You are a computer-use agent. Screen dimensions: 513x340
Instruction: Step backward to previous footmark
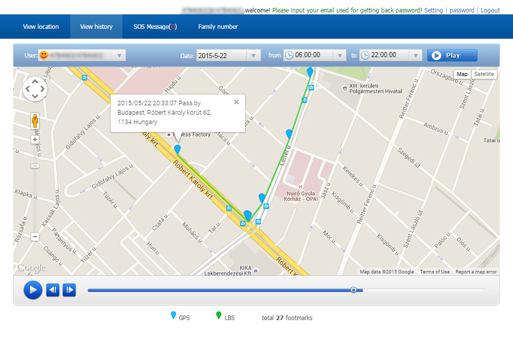tap(53, 290)
